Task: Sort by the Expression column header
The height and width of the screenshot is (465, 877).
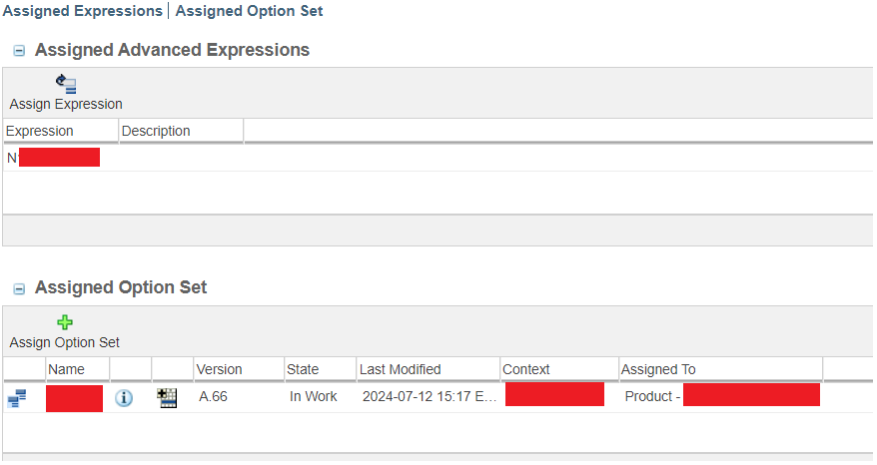Action: point(40,131)
